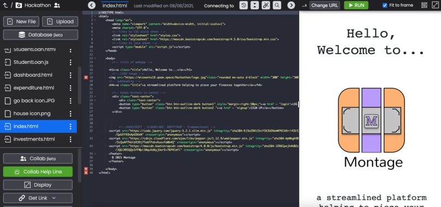The height and width of the screenshot is (207, 441).
Task: Click the error marker on line 40
Action: pos(86,173)
